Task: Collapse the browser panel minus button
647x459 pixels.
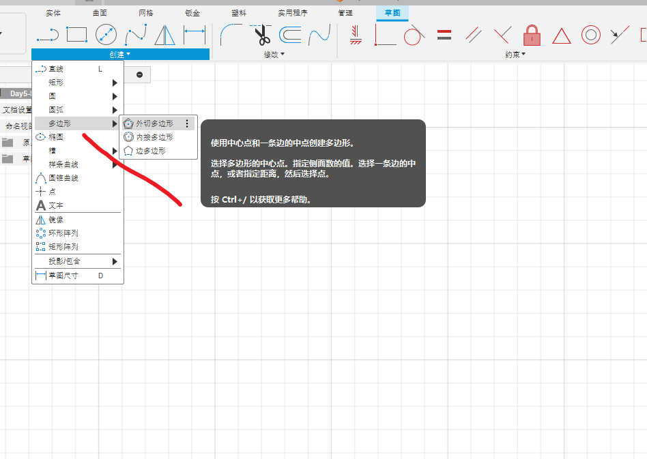Action: coord(139,74)
